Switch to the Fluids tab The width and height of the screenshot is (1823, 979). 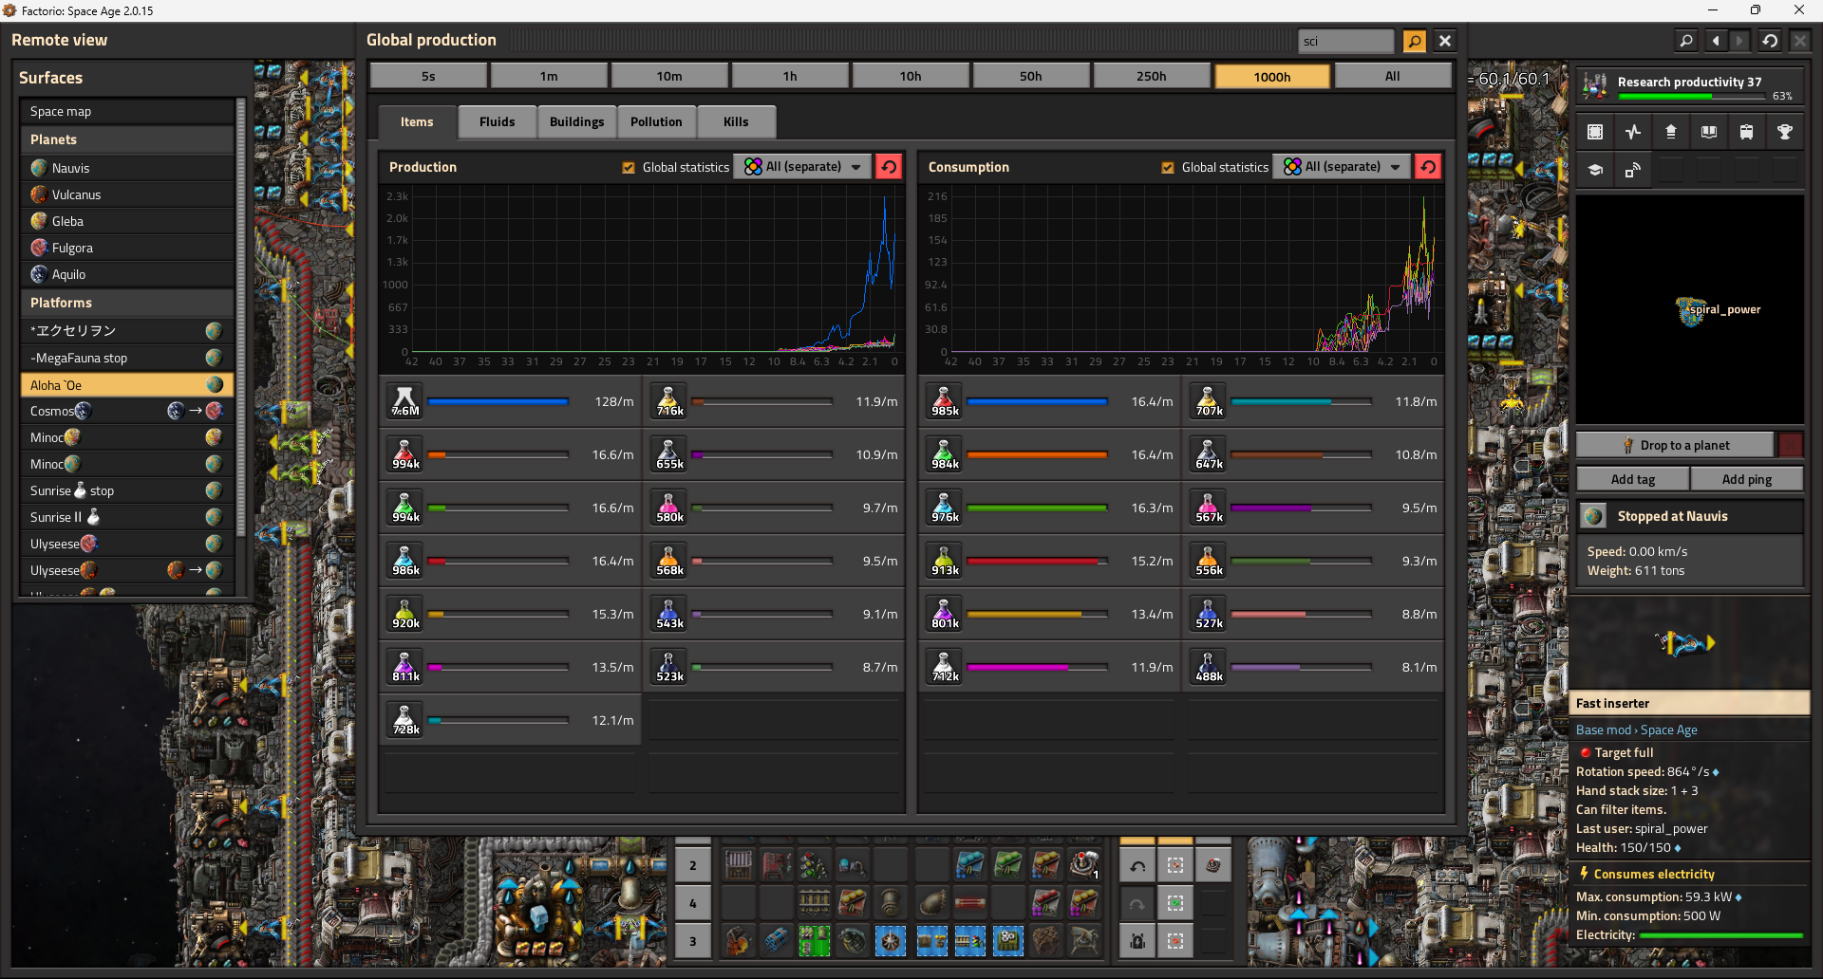pyautogui.click(x=497, y=121)
